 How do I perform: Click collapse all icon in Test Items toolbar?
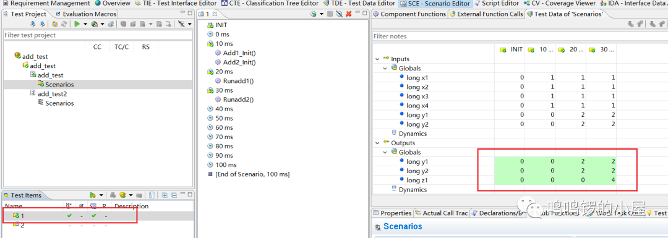(x=174, y=195)
